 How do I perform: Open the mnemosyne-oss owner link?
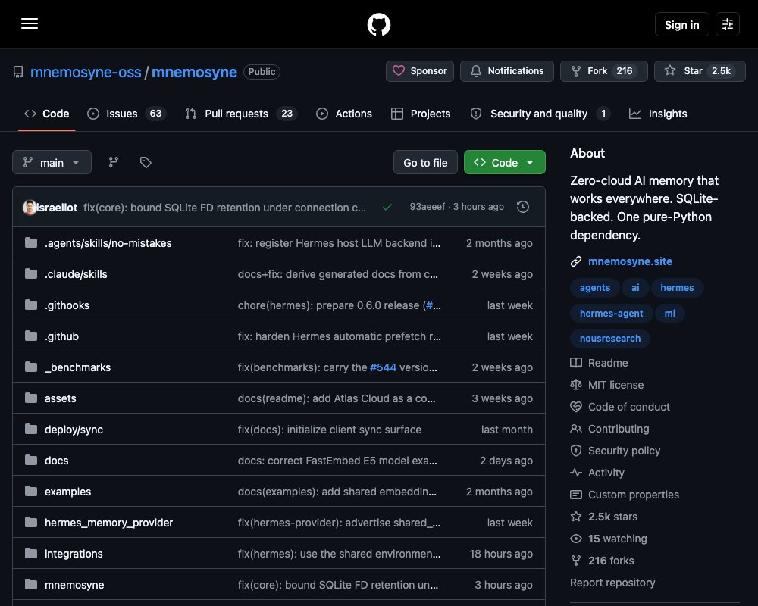86,72
